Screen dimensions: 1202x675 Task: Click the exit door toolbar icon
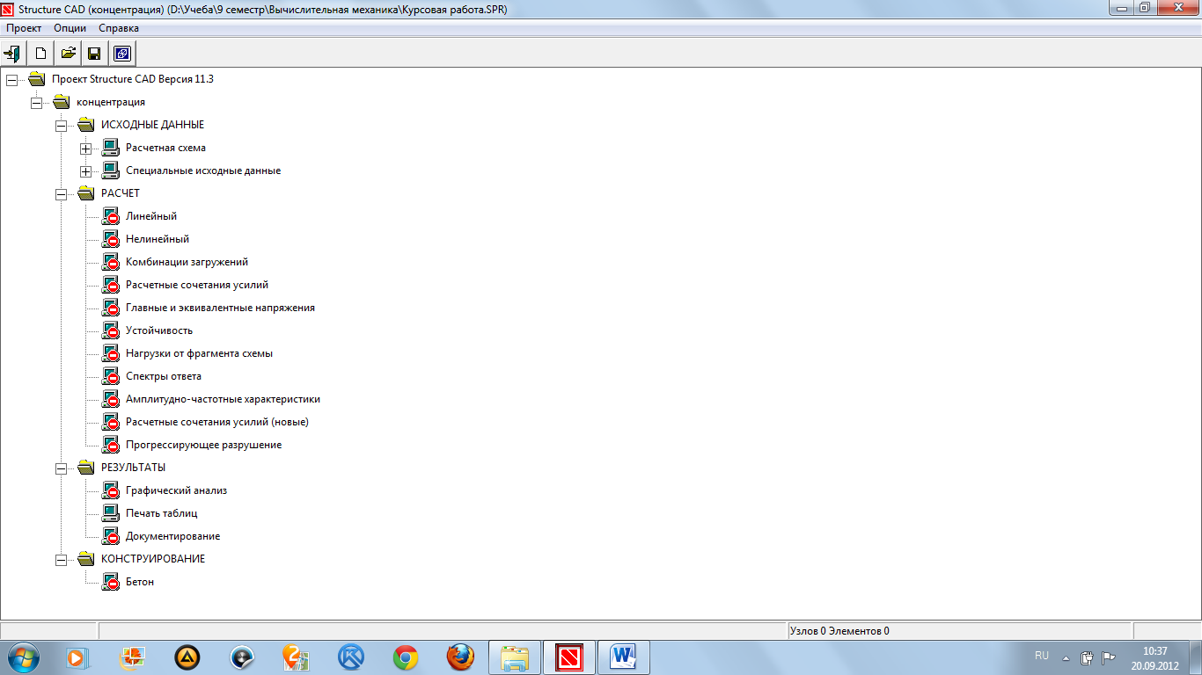pos(13,53)
